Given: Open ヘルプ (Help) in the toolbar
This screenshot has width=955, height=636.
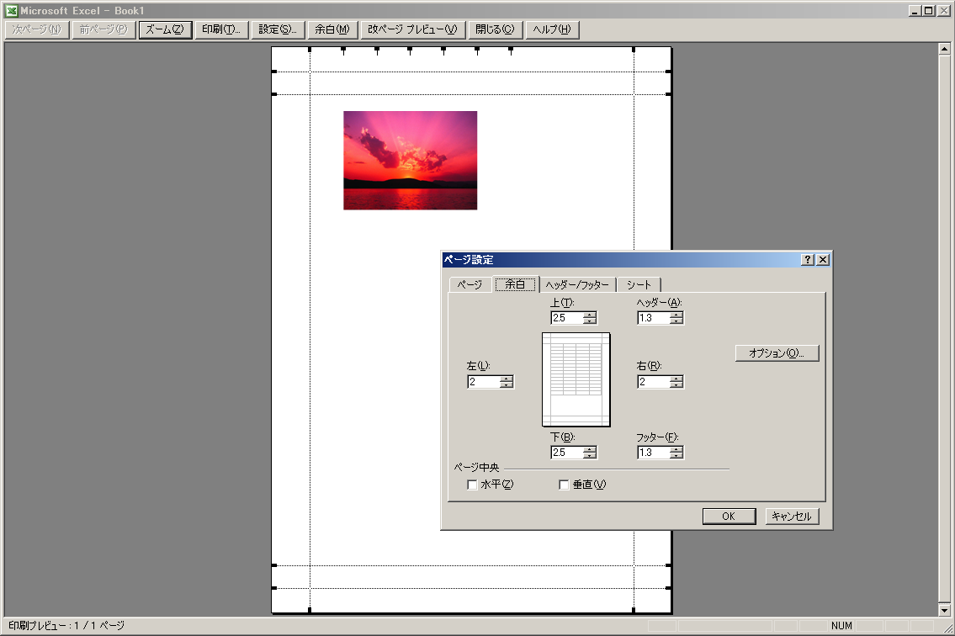Looking at the screenshot, I should 552,29.
